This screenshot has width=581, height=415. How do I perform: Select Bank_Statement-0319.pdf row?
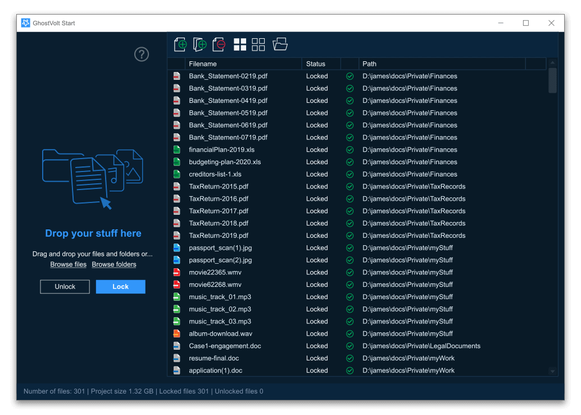[357, 88]
